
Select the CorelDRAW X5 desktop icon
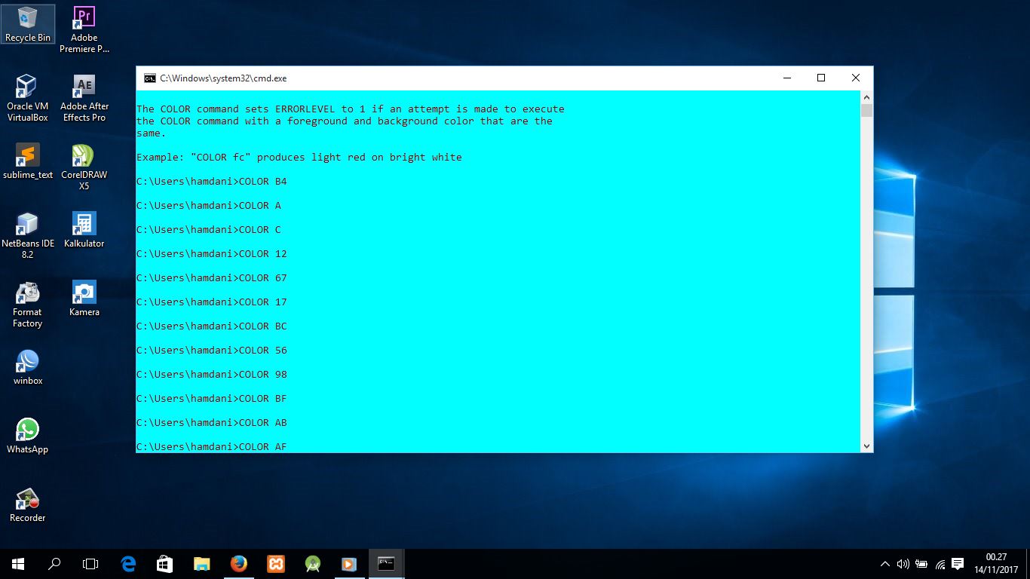point(84,167)
